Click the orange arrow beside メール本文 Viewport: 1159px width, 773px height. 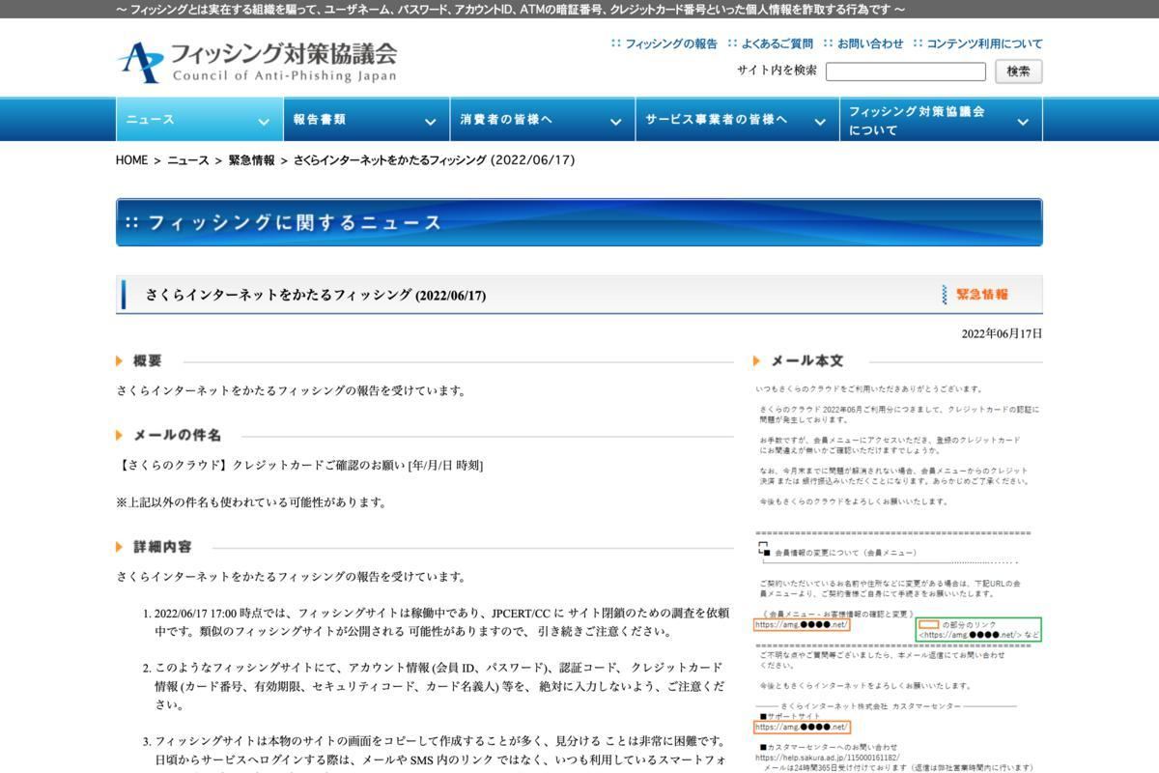[x=757, y=361]
